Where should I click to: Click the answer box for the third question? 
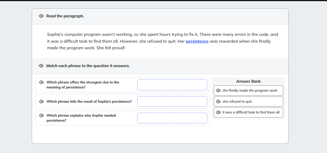pos(172,118)
